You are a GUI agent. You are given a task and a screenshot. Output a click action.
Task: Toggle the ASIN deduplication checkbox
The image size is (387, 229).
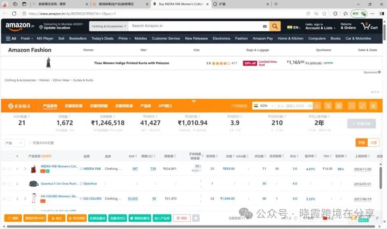point(29,143)
